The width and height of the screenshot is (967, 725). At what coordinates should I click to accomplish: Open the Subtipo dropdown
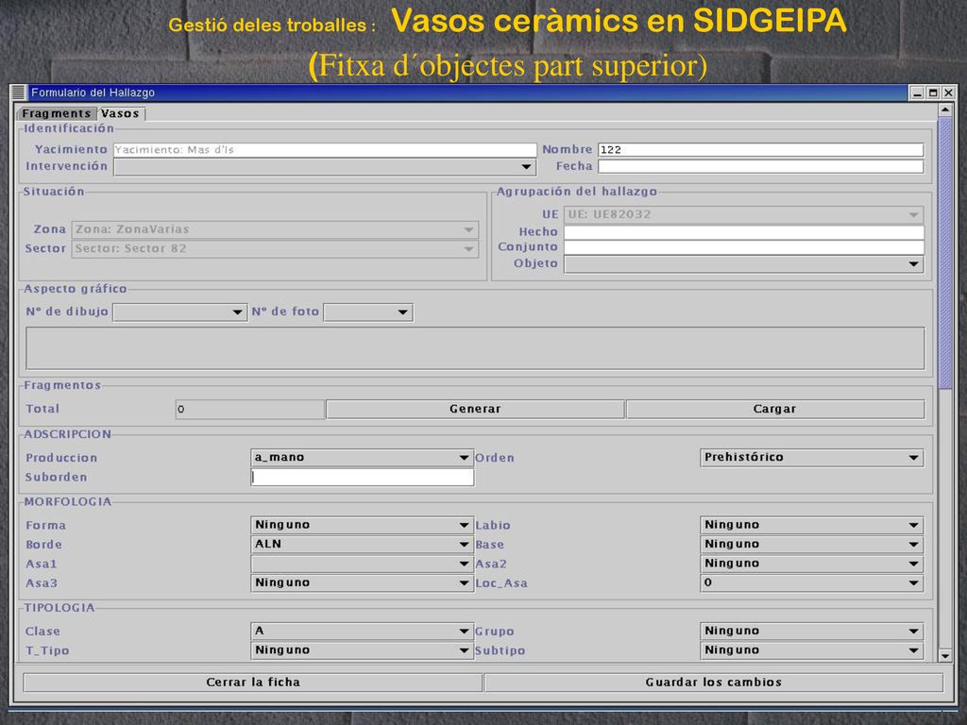(811, 650)
